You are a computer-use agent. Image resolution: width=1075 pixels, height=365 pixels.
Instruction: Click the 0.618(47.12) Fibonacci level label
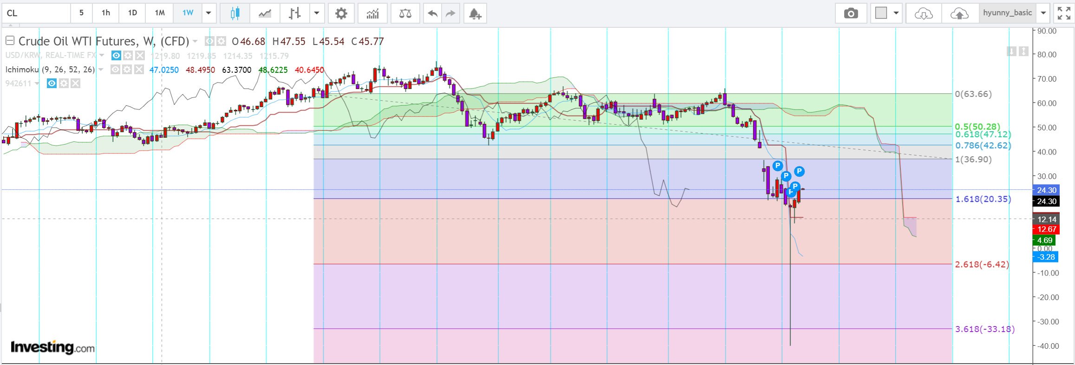[983, 134]
